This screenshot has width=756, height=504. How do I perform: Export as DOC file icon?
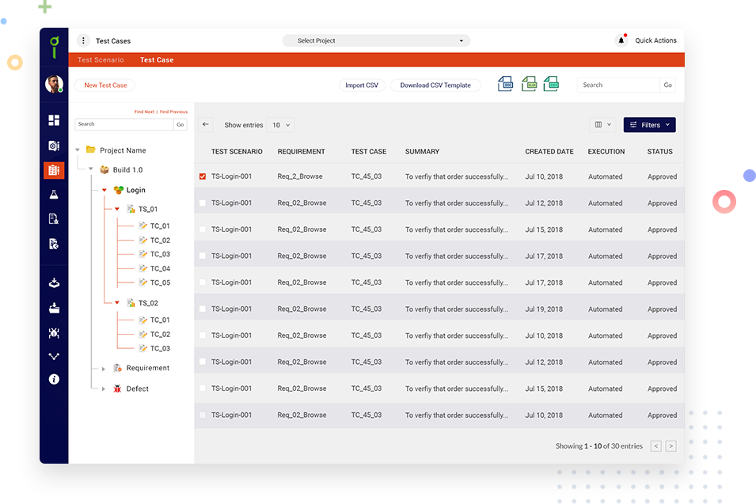click(x=505, y=84)
